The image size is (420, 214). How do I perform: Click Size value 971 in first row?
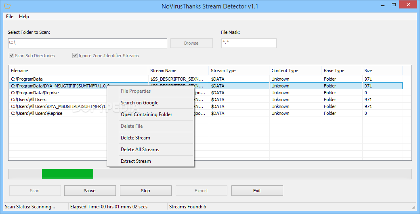click(x=368, y=79)
